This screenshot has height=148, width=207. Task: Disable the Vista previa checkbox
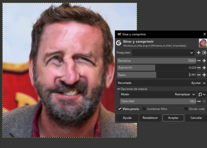point(120,109)
